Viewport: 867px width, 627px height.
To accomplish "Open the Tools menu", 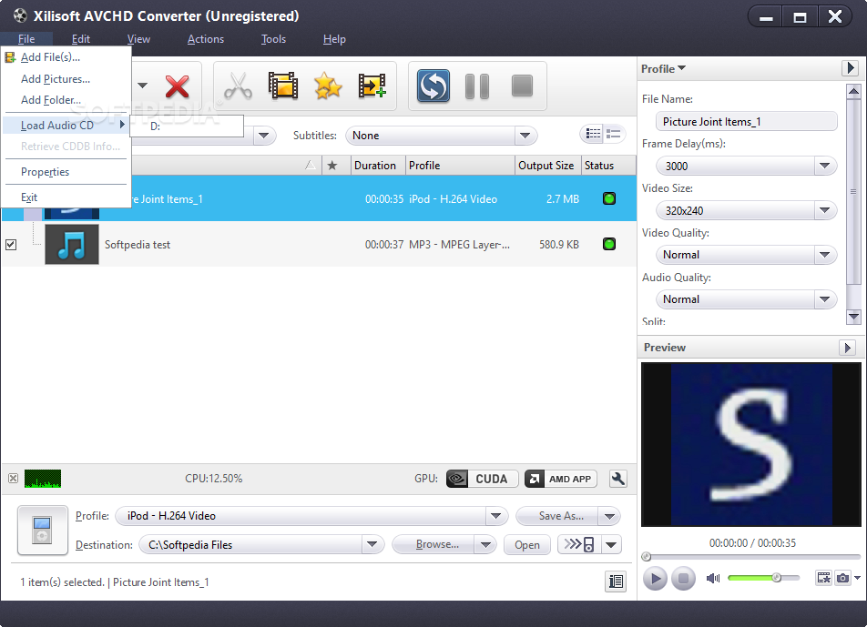I will point(274,39).
